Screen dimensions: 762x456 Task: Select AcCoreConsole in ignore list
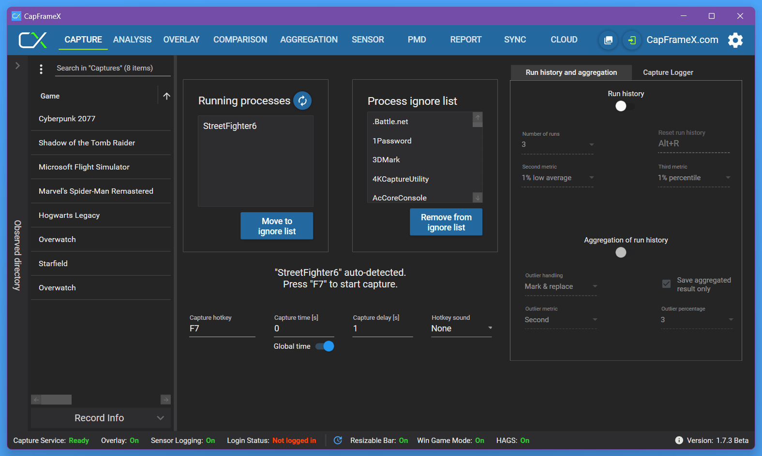tap(420, 197)
